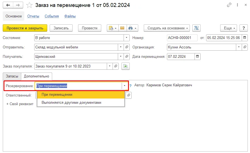Image resolution: width=250 pixels, height=153 pixels.
Task: Go forward with the right arrow button
Action: click(18, 5)
